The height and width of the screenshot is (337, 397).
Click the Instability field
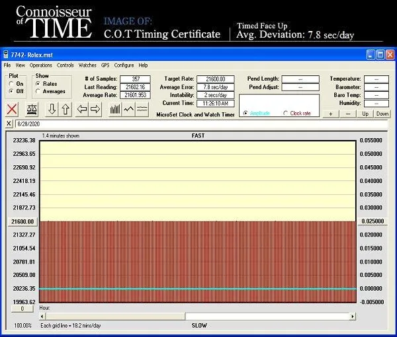(216, 95)
